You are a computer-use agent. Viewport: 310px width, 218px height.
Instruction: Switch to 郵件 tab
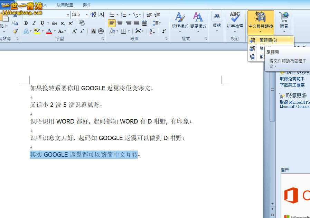[87, 4]
